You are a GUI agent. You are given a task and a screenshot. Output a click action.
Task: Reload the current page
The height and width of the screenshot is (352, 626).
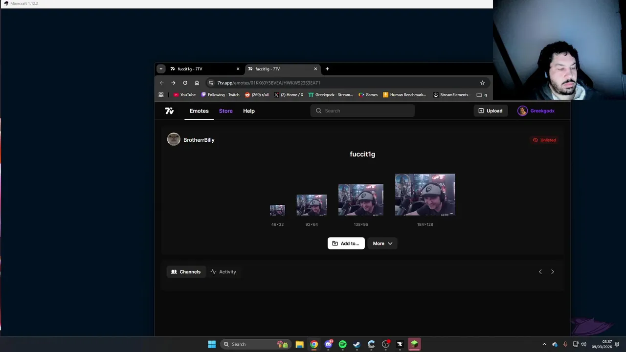[185, 83]
